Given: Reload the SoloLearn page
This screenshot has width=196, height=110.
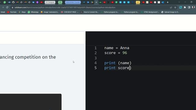Looking at the screenshot, I should click(7, 7).
